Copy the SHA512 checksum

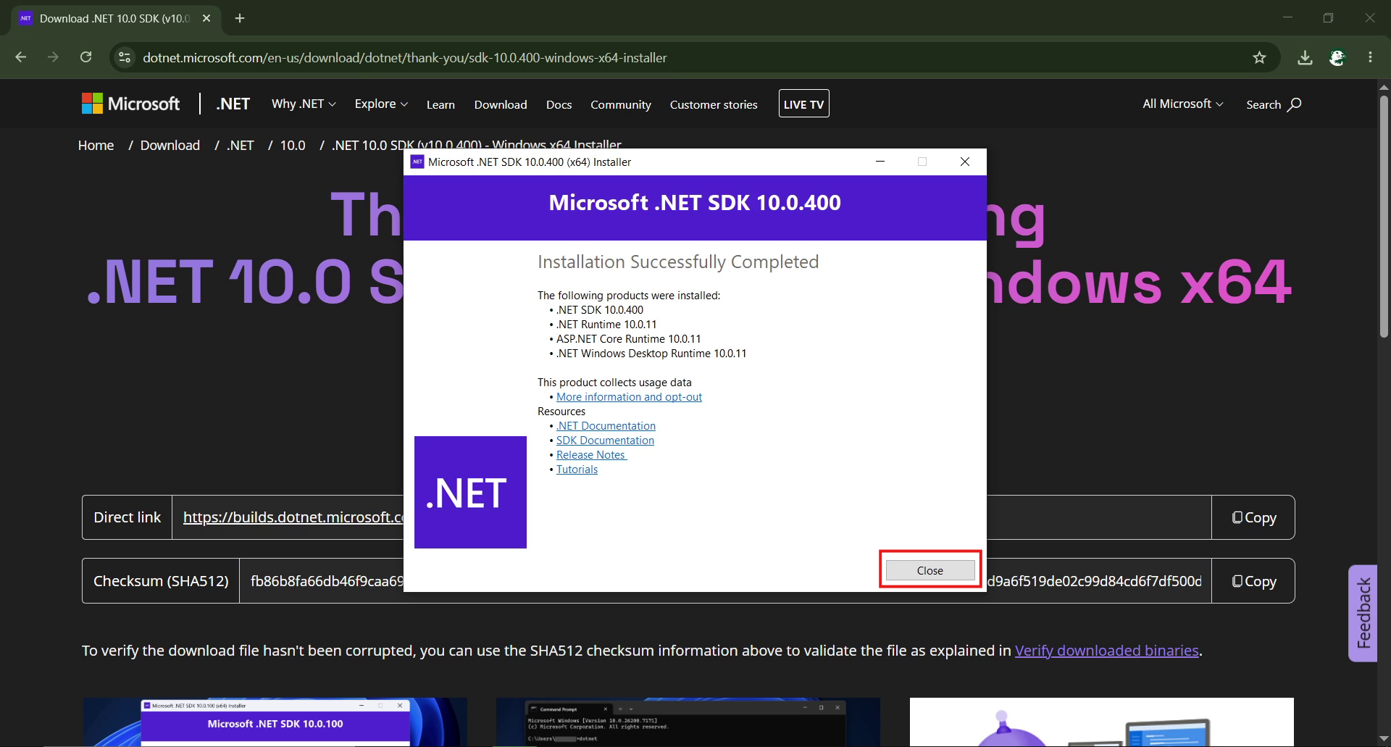[x=1253, y=581]
